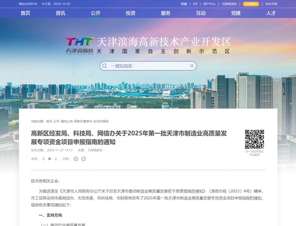Click the 区内各相关企业 salutation line
Screen dimensions: 296x226
click(x=45, y=181)
